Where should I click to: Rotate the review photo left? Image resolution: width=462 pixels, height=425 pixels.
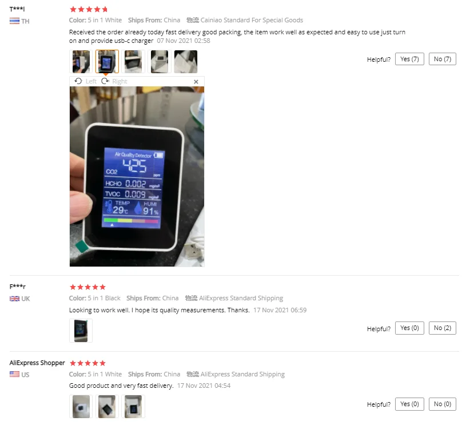pos(85,81)
